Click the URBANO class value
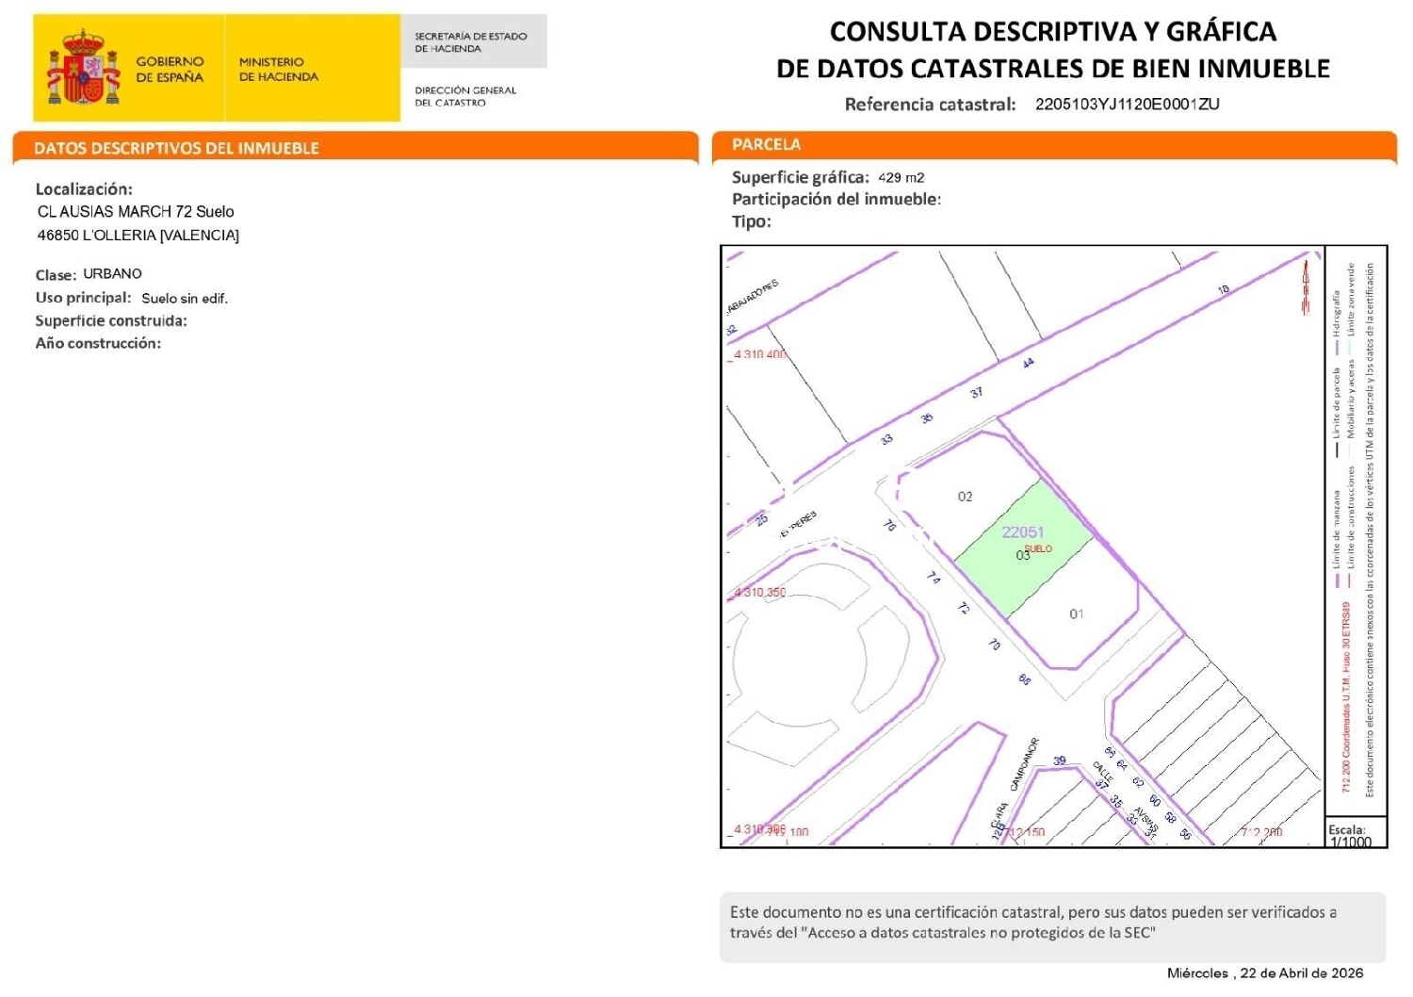Viewport: 1413px width, 997px height. pyautogui.click(x=112, y=274)
